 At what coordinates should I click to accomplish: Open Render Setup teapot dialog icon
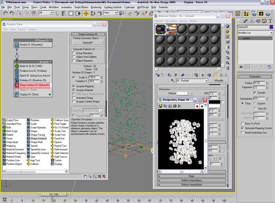pyautogui.click(x=254, y=13)
